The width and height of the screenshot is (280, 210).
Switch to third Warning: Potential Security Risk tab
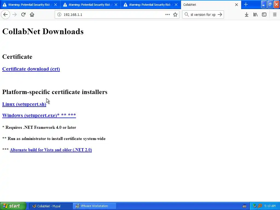click(x=150, y=5)
